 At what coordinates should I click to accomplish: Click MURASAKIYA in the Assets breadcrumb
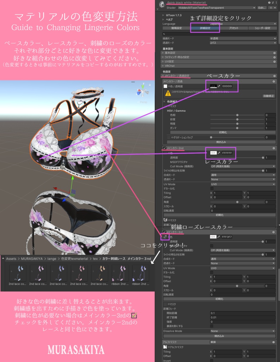pyautogui.click(x=32, y=259)
